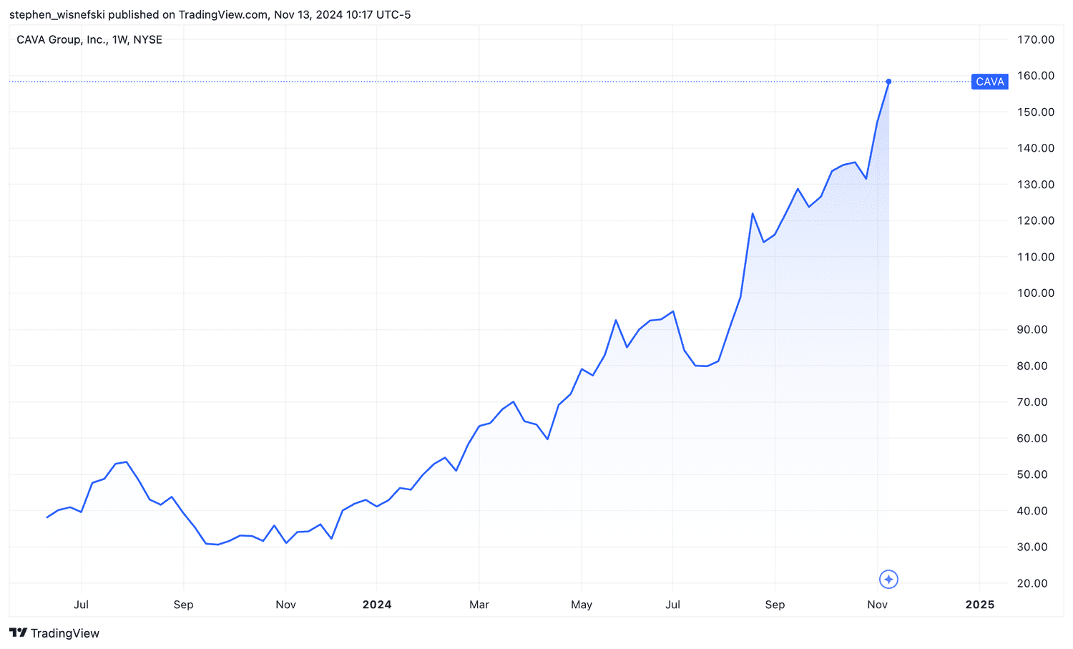Image resolution: width=1073 pixels, height=649 pixels.
Task: Click the 100.00 price axis label
Action: click(x=1036, y=293)
